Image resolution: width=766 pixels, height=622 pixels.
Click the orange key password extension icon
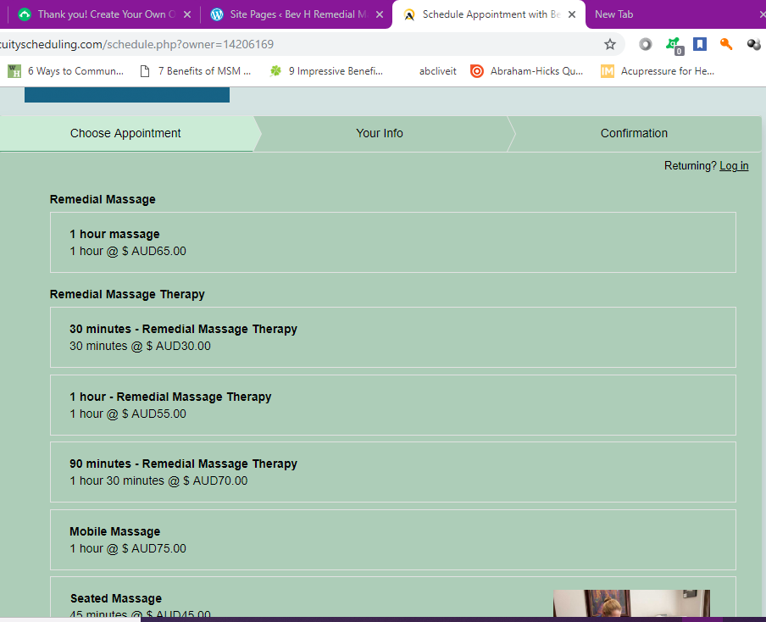tap(725, 44)
